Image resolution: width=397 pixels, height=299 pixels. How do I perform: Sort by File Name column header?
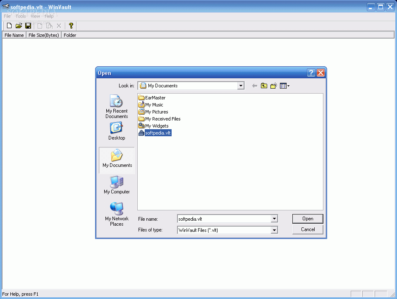(14, 35)
